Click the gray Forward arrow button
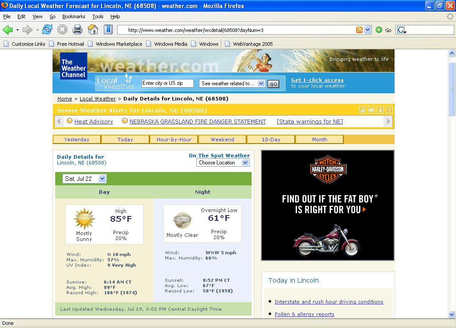The width and height of the screenshot is (456, 328). pyautogui.click(x=28, y=30)
